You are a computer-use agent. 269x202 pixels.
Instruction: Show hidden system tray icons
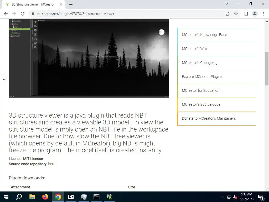(x=222, y=197)
